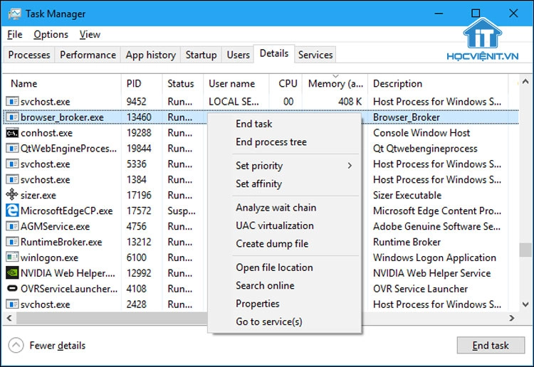
Task: Select the Details tab
Action: (274, 53)
